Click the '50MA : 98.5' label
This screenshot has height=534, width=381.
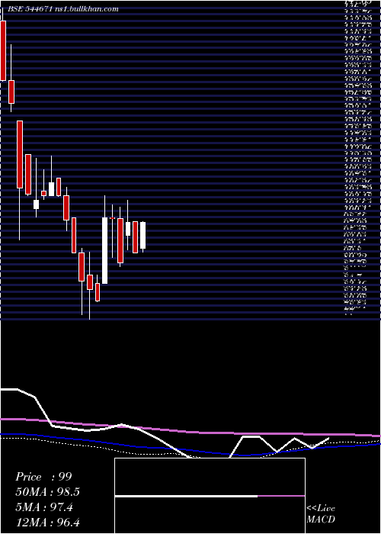(x=48, y=492)
